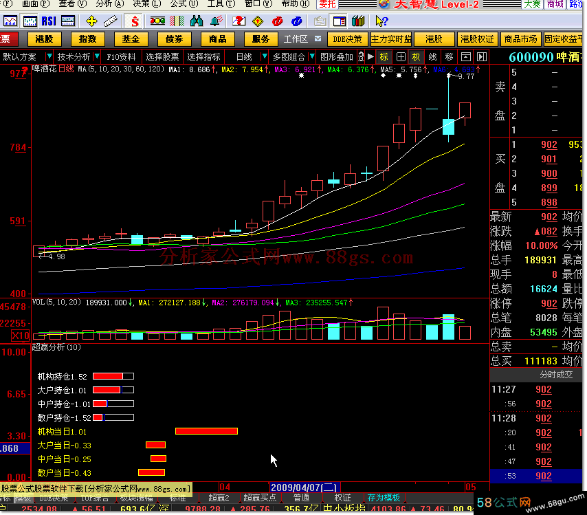The width and height of the screenshot is (587, 515).
Task: Click the yellow four-arrow move icon
Action: click(x=91, y=21)
